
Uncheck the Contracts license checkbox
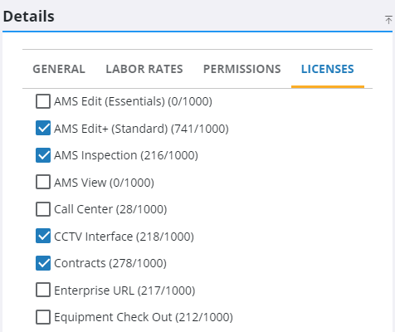[43, 263]
